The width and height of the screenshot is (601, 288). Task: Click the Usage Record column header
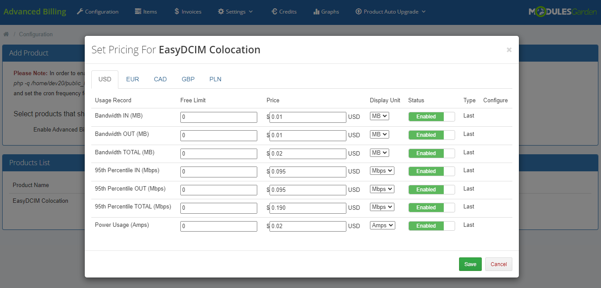(x=113, y=101)
